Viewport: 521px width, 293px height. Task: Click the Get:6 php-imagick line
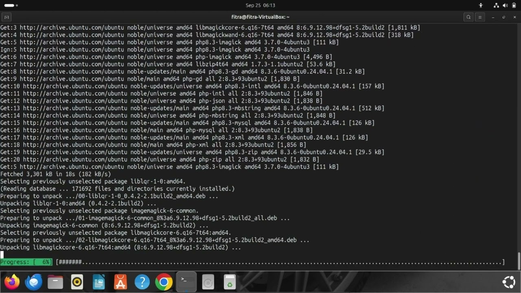click(x=166, y=57)
